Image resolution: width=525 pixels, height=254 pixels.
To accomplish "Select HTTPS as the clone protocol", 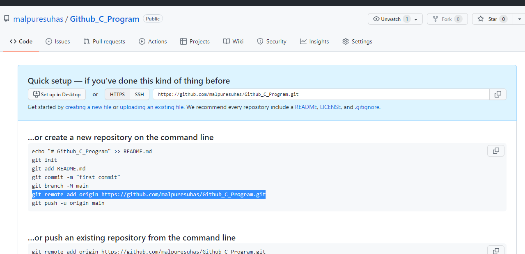I will coord(117,94).
